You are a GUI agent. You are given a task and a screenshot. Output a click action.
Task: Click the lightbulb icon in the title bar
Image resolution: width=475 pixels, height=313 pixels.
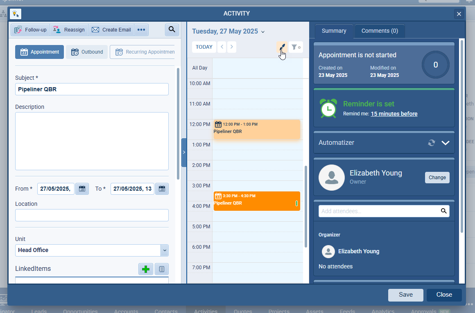pyautogui.click(x=15, y=14)
